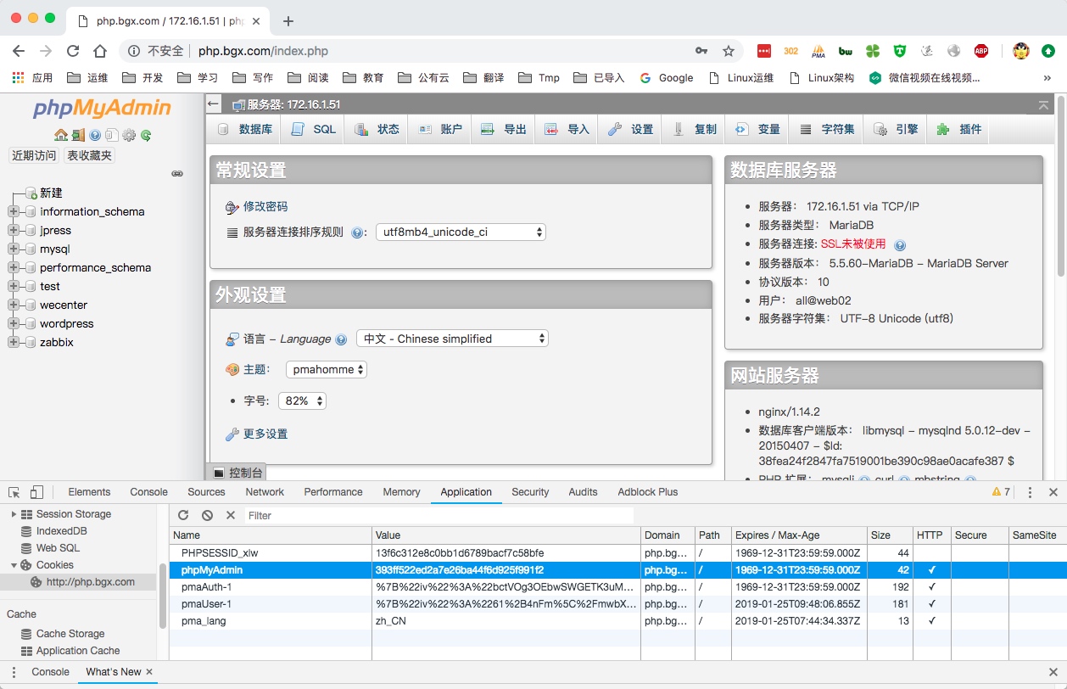Expand the wordpress database node
This screenshot has height=689, width=1067.
[x=13, y=324]
